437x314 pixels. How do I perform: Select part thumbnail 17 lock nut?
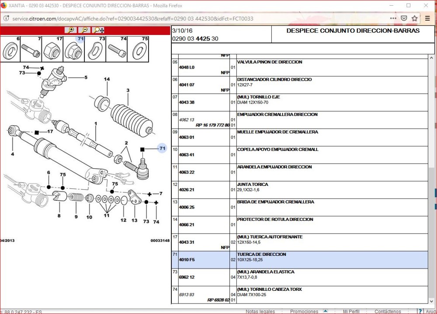tap(52, 49)
